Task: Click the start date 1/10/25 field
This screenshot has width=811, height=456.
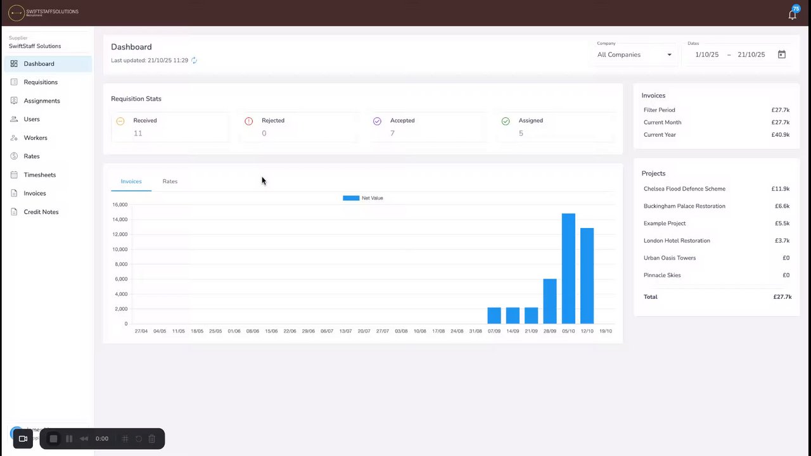Action: (x=706, y=54)
